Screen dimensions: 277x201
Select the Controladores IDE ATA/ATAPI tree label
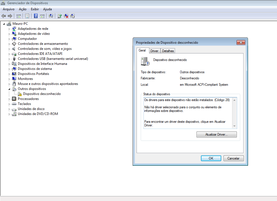coord(40,54)
